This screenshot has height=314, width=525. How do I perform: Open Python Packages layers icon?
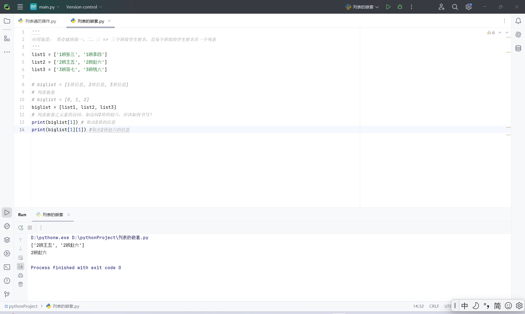(x=7, y=240)
